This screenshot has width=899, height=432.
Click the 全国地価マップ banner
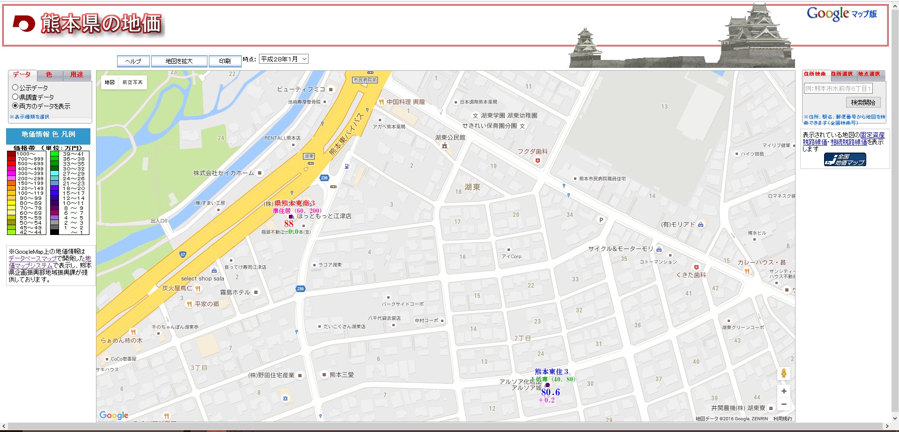pos(845,160)
